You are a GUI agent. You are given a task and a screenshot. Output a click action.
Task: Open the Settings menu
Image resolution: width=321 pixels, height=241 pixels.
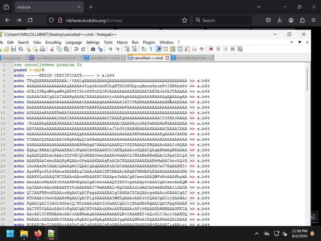click(93, 42)
